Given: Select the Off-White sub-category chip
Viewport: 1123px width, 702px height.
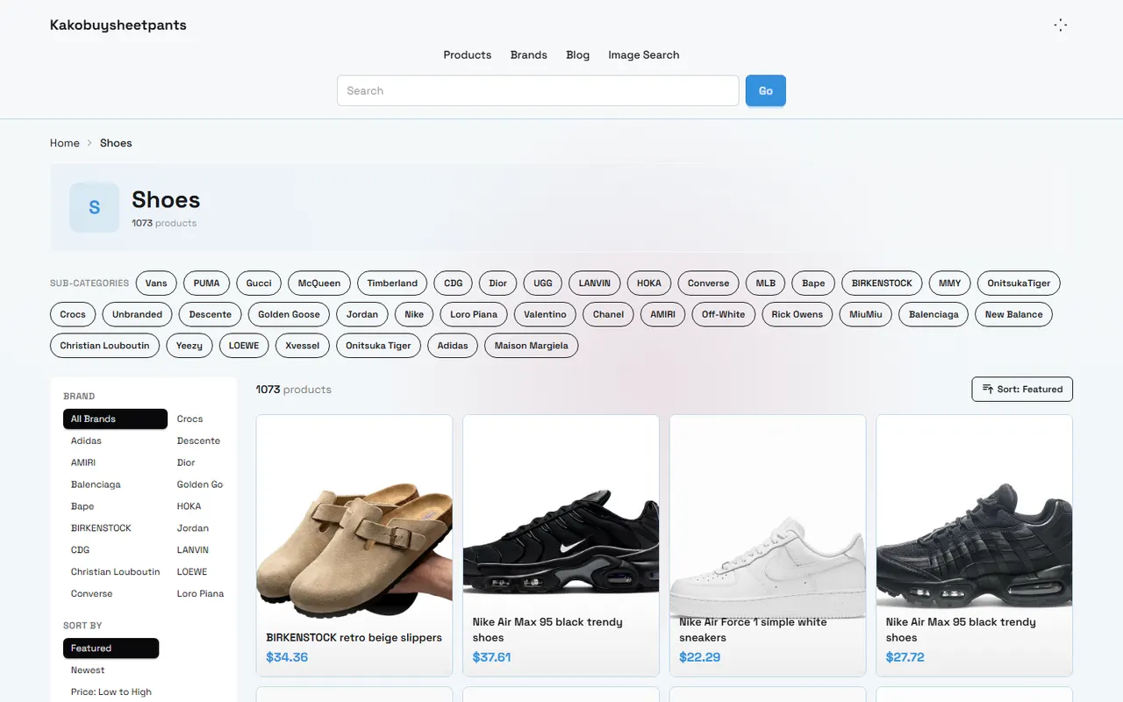Looking at the screenshot, I should tap(723, 314).
